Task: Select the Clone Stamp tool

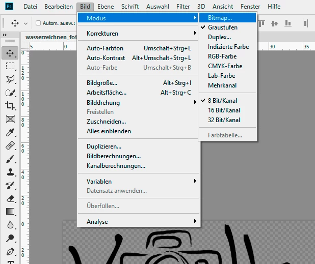Action: click(10, 172)
